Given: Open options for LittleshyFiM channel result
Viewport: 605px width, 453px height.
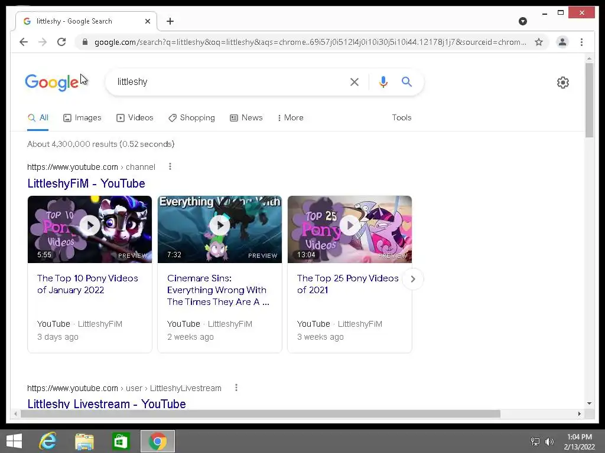Looking at the screenshot, I should 170,166.
